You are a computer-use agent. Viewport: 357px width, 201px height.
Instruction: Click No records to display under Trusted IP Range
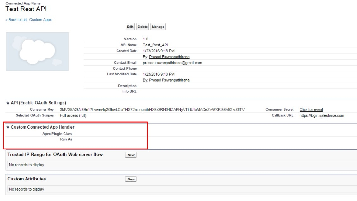[27, 165]
